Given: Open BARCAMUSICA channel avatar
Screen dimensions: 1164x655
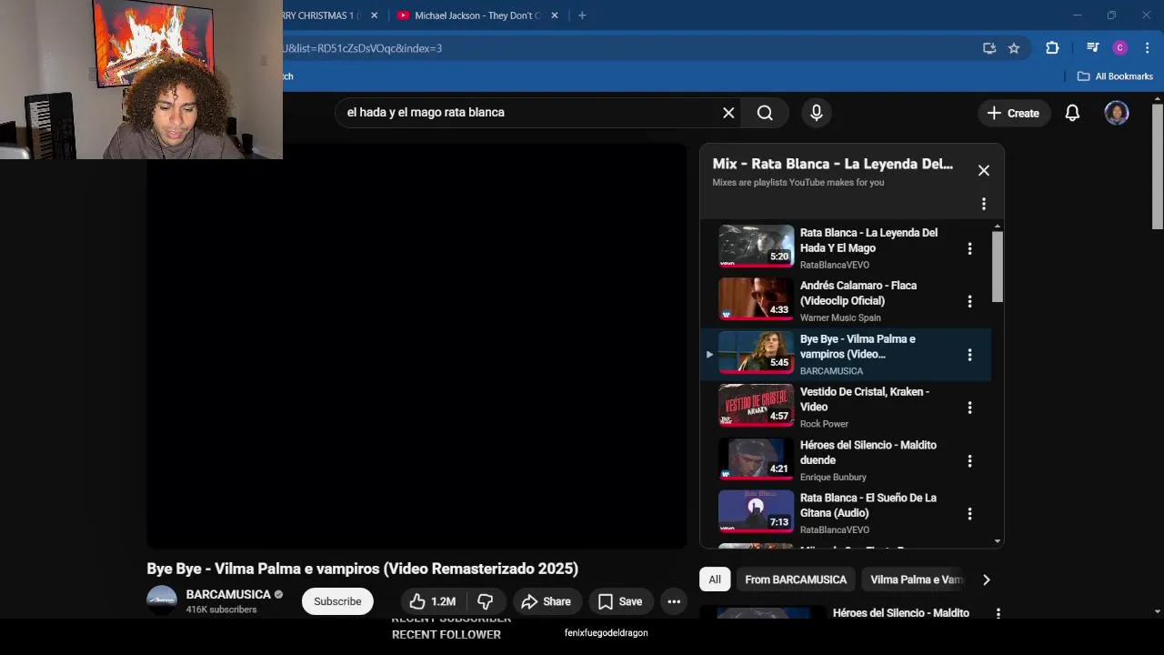Looking at the screenshot, I should click(162, 600).
